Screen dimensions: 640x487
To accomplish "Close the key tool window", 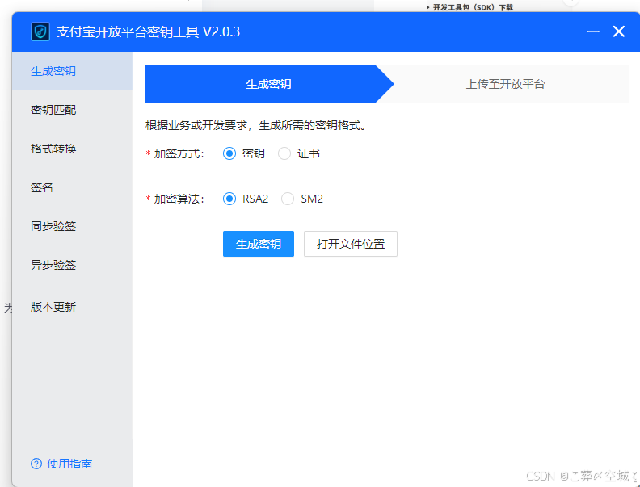I will click(x=619, y=31).
